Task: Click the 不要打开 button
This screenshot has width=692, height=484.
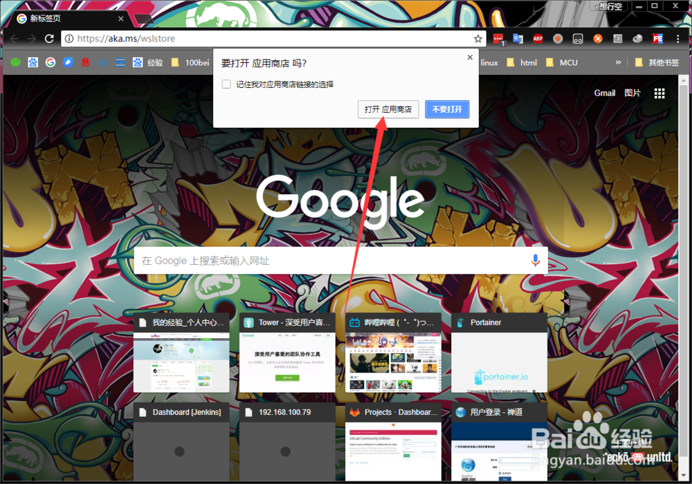Action: click(x=447, y=109)
